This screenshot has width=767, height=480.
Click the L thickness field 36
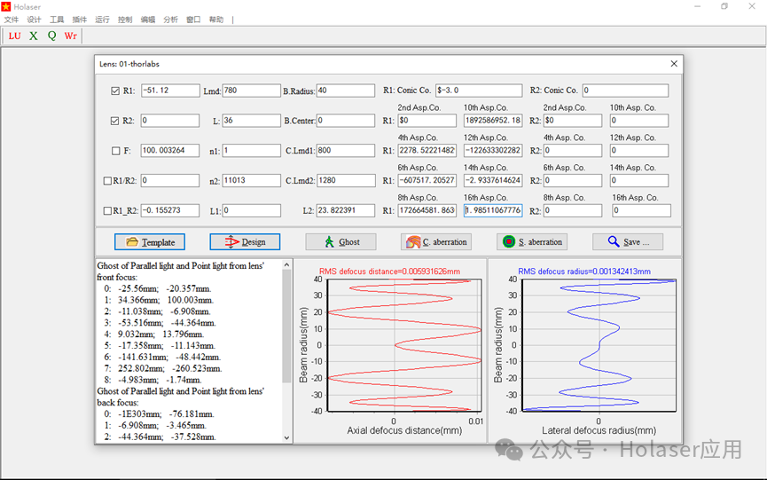(252, 121)
